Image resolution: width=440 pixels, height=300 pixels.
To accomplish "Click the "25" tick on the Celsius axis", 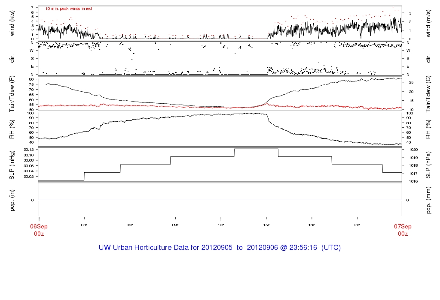I will coord(411,82).
